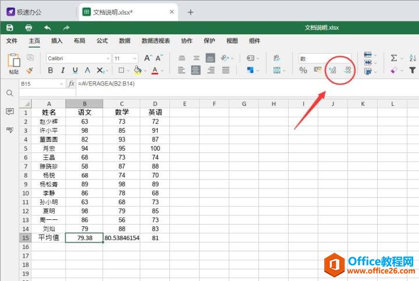Click the blue cell styles icon

(250, 70)
